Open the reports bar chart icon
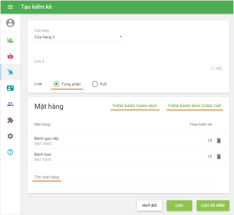 [10, 40]
